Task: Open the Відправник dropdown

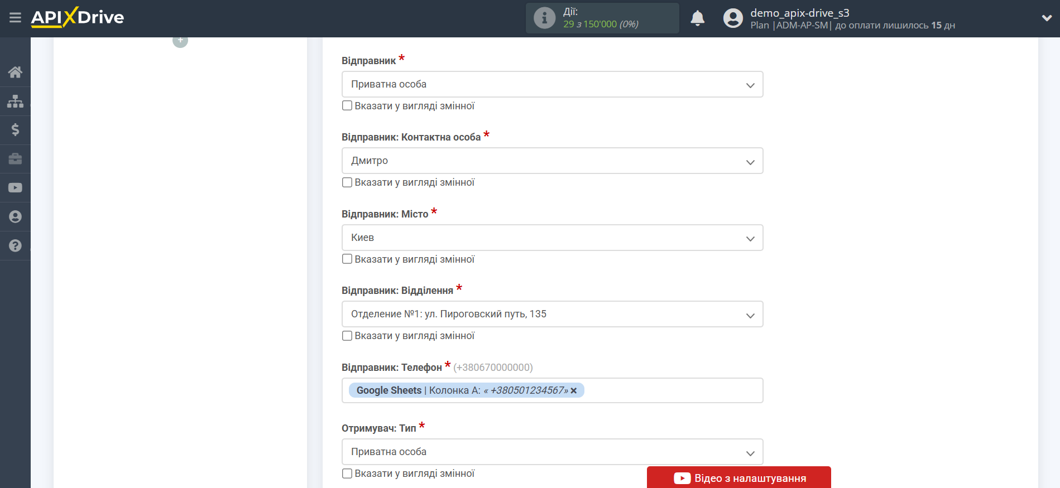Action: point(552,84)
